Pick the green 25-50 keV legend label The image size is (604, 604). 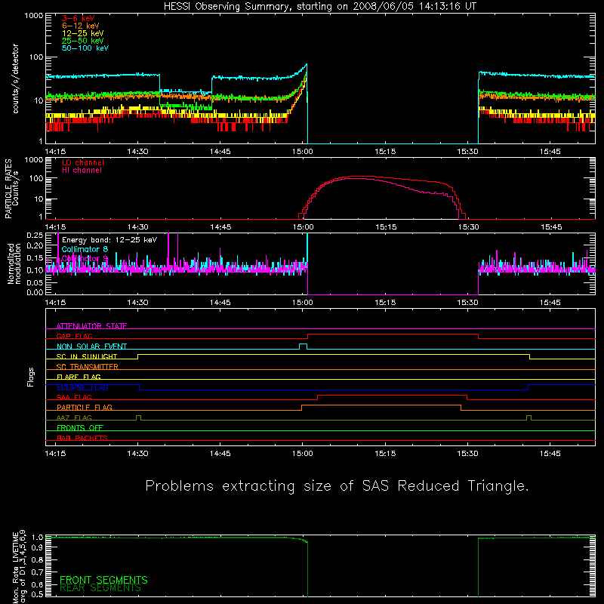83,41
